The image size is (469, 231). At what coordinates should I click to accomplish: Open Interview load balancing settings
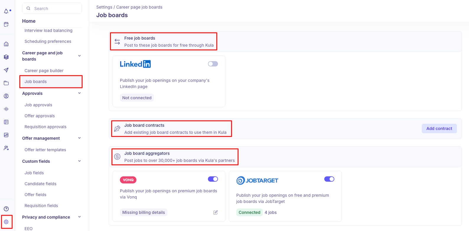48,30
